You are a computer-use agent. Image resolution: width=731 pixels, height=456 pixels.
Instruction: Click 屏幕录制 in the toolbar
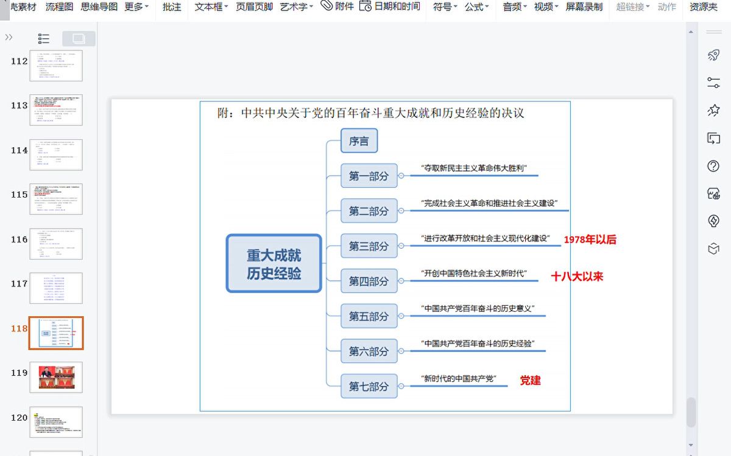[584, 7]
